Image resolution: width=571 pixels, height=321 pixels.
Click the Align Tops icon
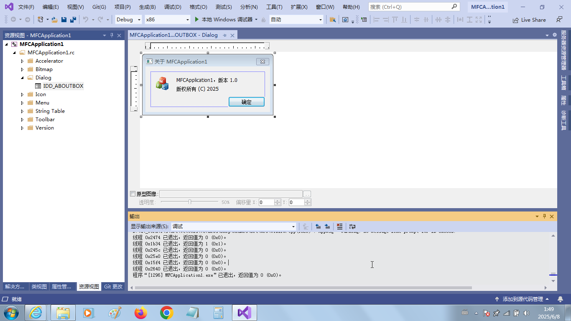point(395,20)
